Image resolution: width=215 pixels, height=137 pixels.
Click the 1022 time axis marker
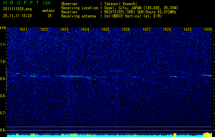point(44,29)
